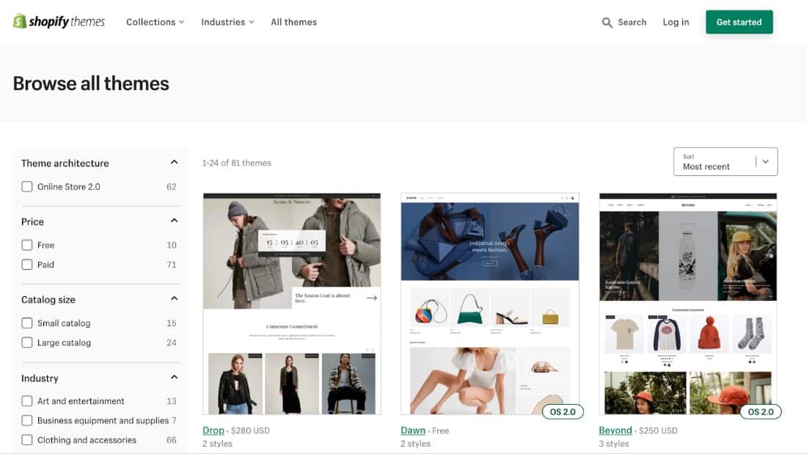Click the OS 2.0 badge on Dawn theme

point(562,411)
